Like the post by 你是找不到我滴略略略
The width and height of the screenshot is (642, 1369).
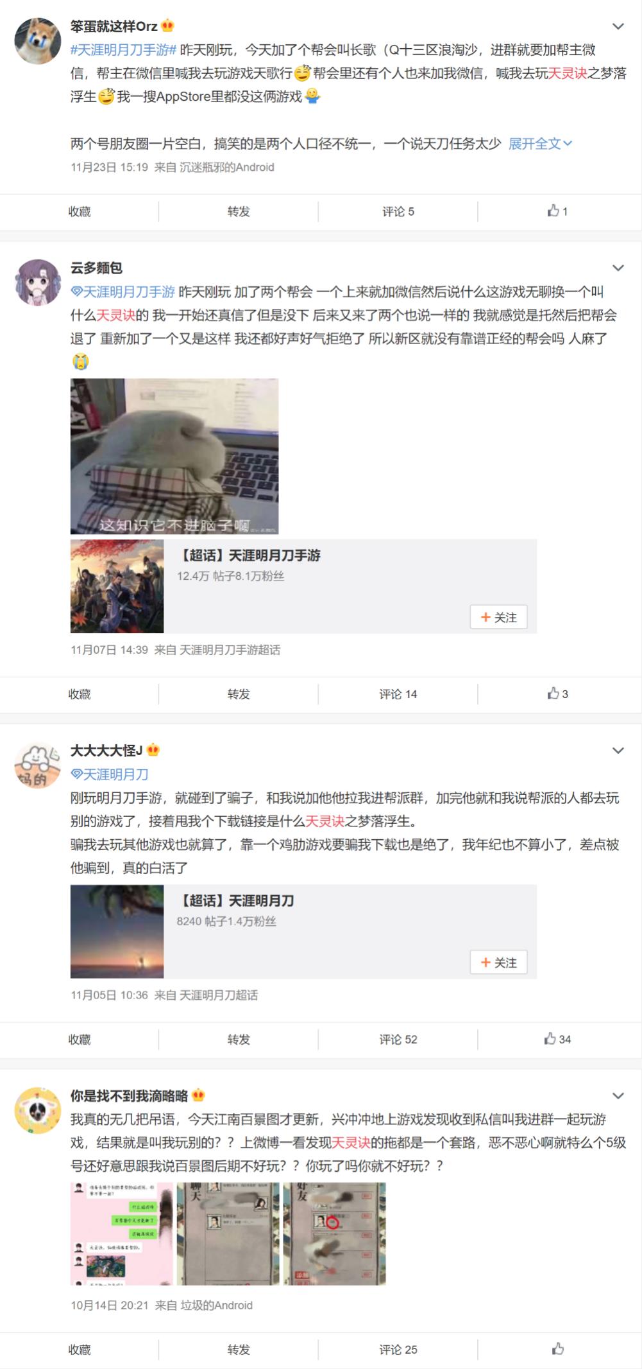coord(557,1349)
